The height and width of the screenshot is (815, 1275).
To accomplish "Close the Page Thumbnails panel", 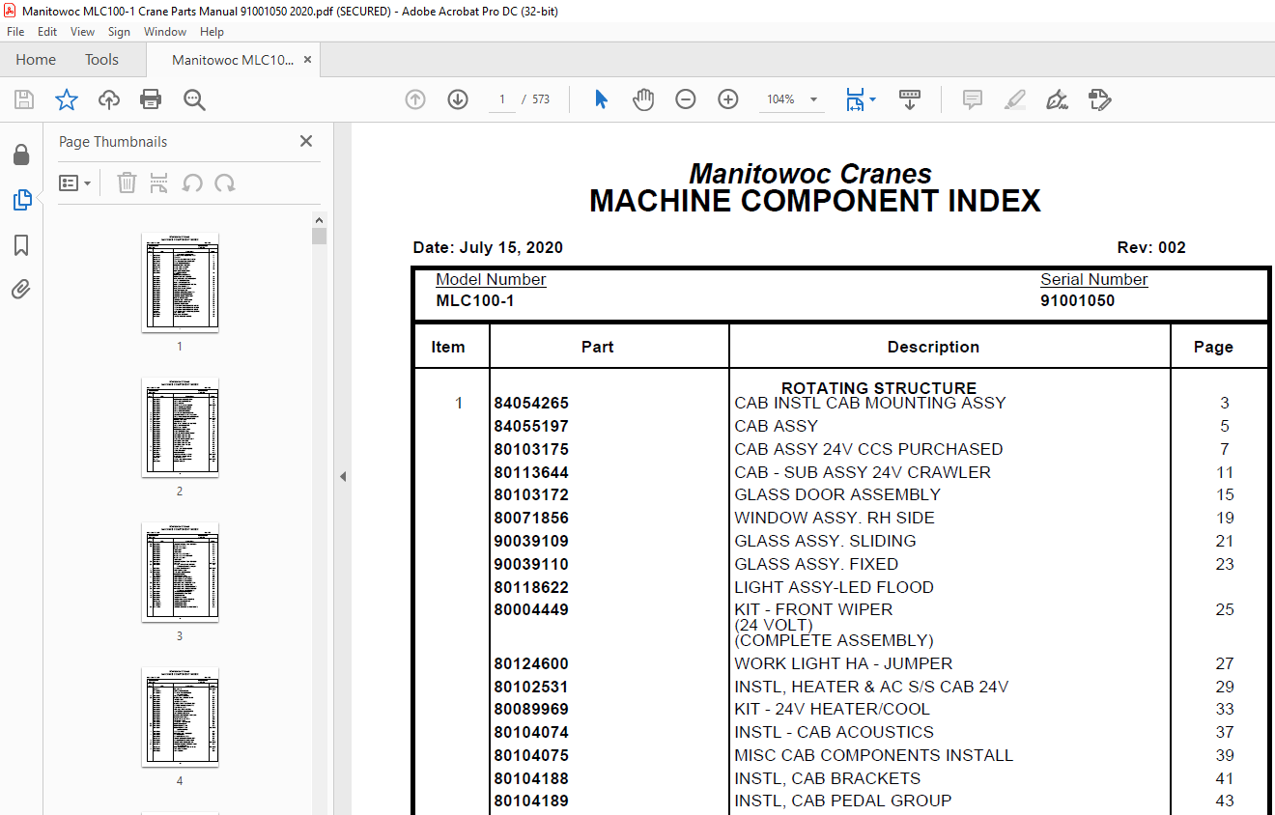I will click(306, 141).
